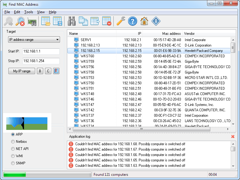Sort by the Mac address column header
240x180 pixels.
point(163,34)
